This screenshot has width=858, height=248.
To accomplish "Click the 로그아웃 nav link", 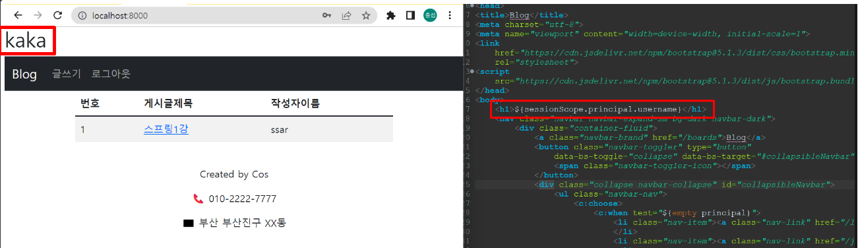I will 111,74.
